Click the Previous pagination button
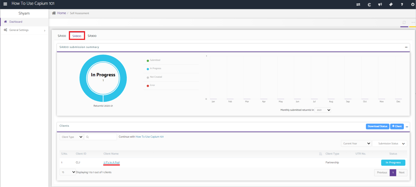416x187 pixels. coord(382,173)
